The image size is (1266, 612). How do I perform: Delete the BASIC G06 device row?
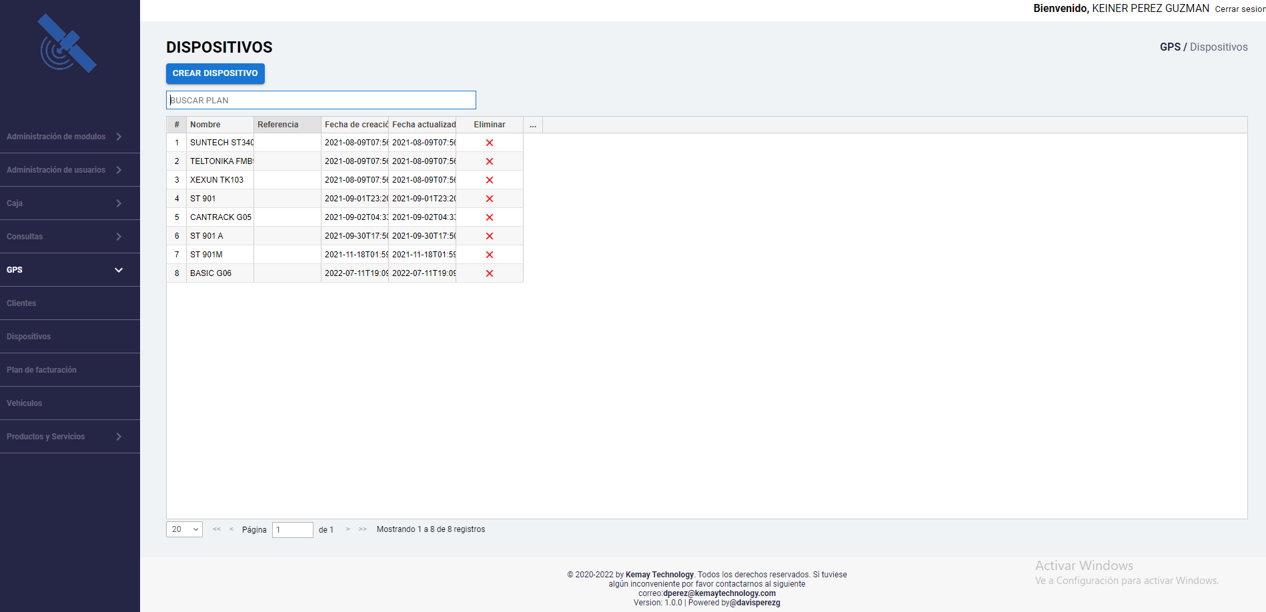click(490, 273)
